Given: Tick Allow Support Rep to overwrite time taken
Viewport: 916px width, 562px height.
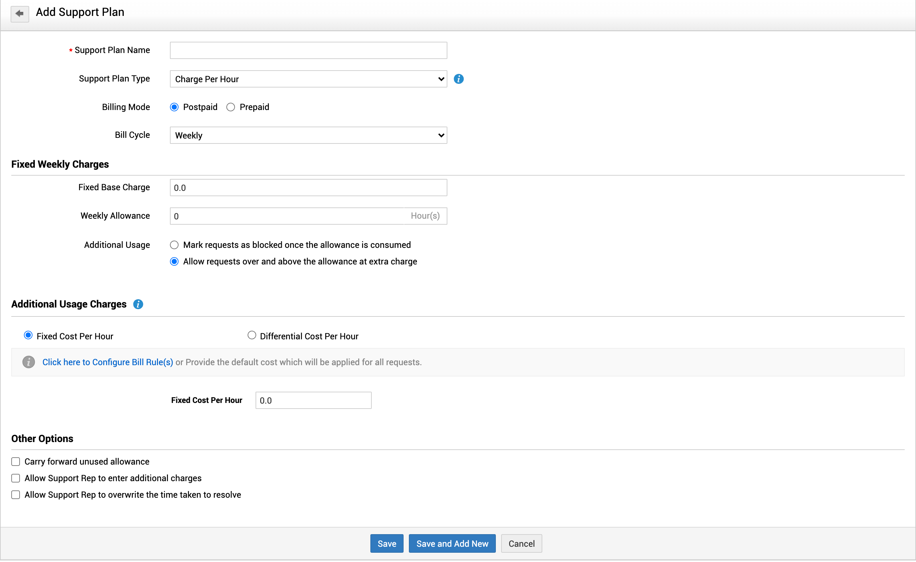Looking at the screenshot, I should click(16, 495).
